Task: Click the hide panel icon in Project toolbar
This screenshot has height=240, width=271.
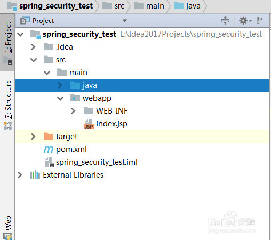Action: pyautogui.click(x=261, y=20)
